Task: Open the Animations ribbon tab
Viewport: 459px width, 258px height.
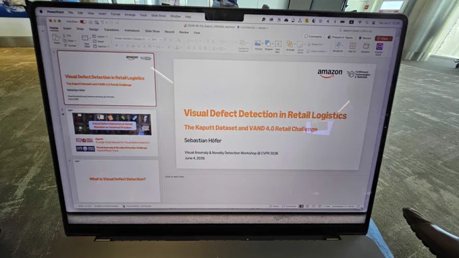Action: [132, 30]
